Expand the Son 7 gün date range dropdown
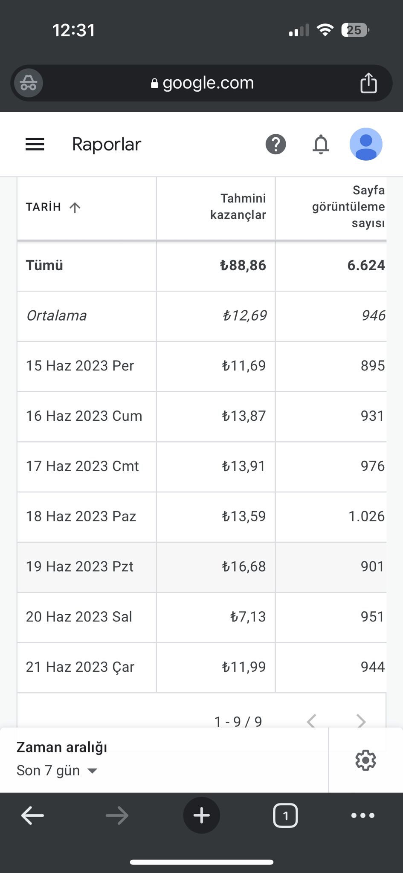 (57, 770)
